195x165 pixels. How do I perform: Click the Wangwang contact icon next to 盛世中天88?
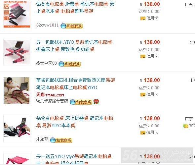pos(61,64)
